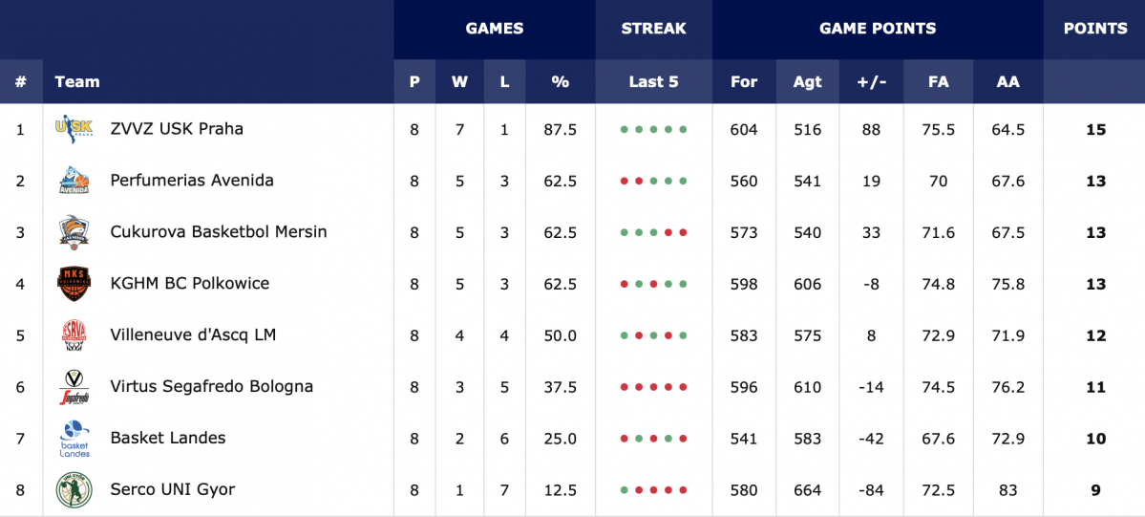Click the first streak dot for Serco UNI Gyor

tap(625, 490)
